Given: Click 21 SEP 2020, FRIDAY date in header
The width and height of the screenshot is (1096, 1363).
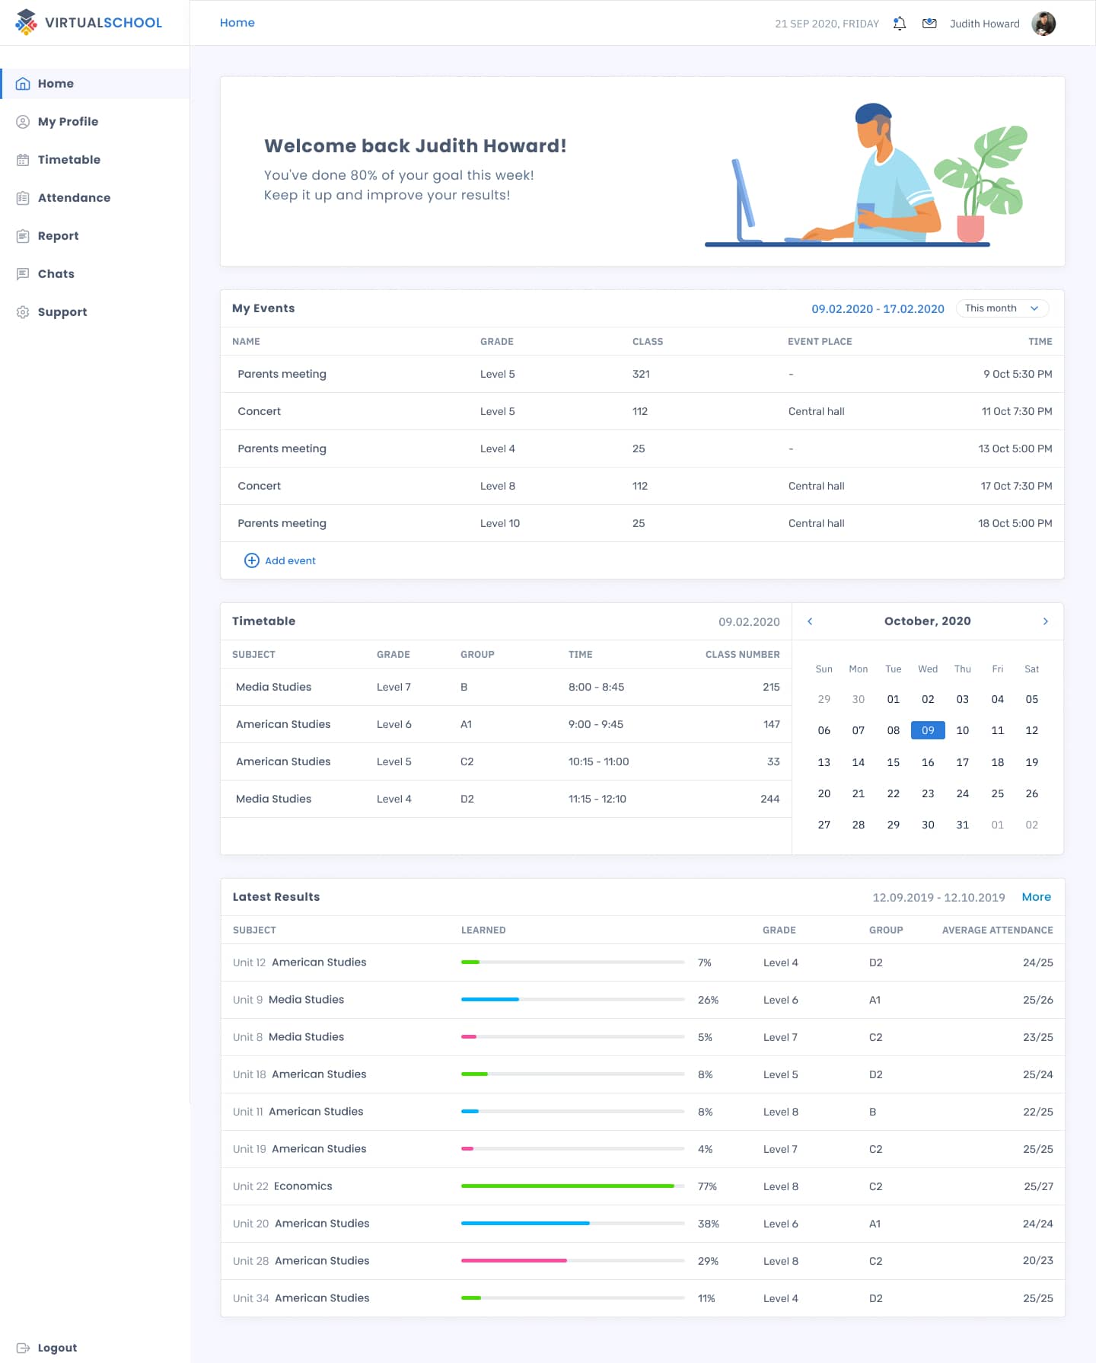Looking at the screenshot, I should point(827,24).
